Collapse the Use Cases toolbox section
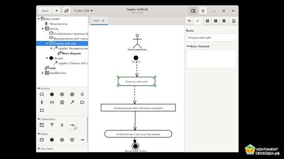This screenshot has width=284, height=159. pyautogui.click(x=39, y=149)
